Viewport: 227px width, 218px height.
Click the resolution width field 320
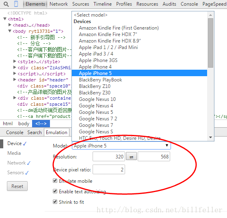[109, 156]
